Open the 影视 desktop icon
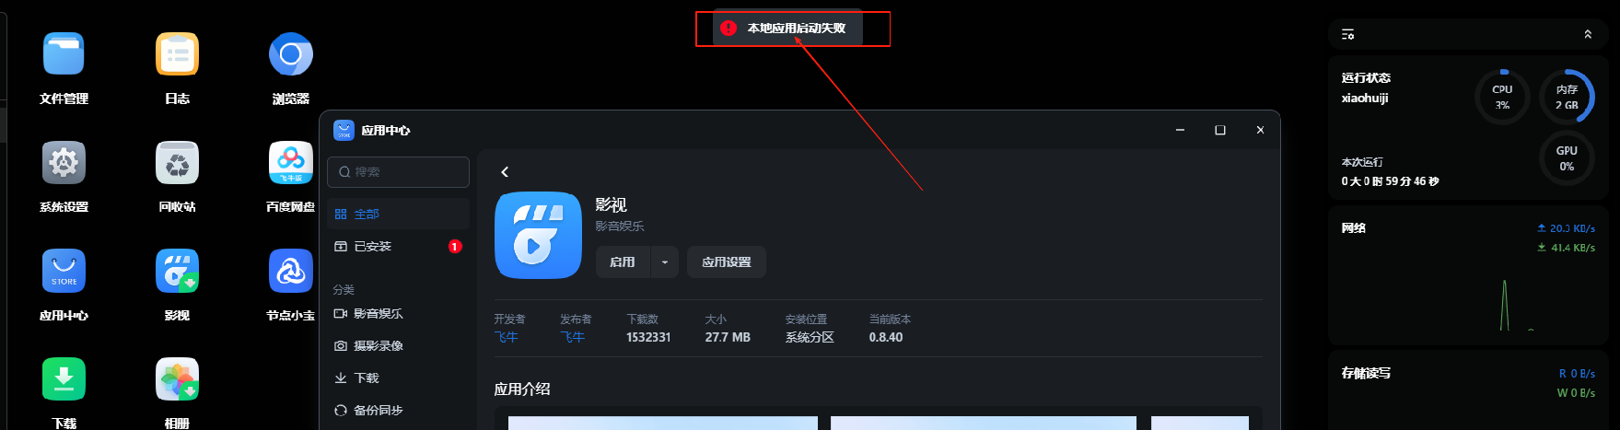 [x=177, y=271]
